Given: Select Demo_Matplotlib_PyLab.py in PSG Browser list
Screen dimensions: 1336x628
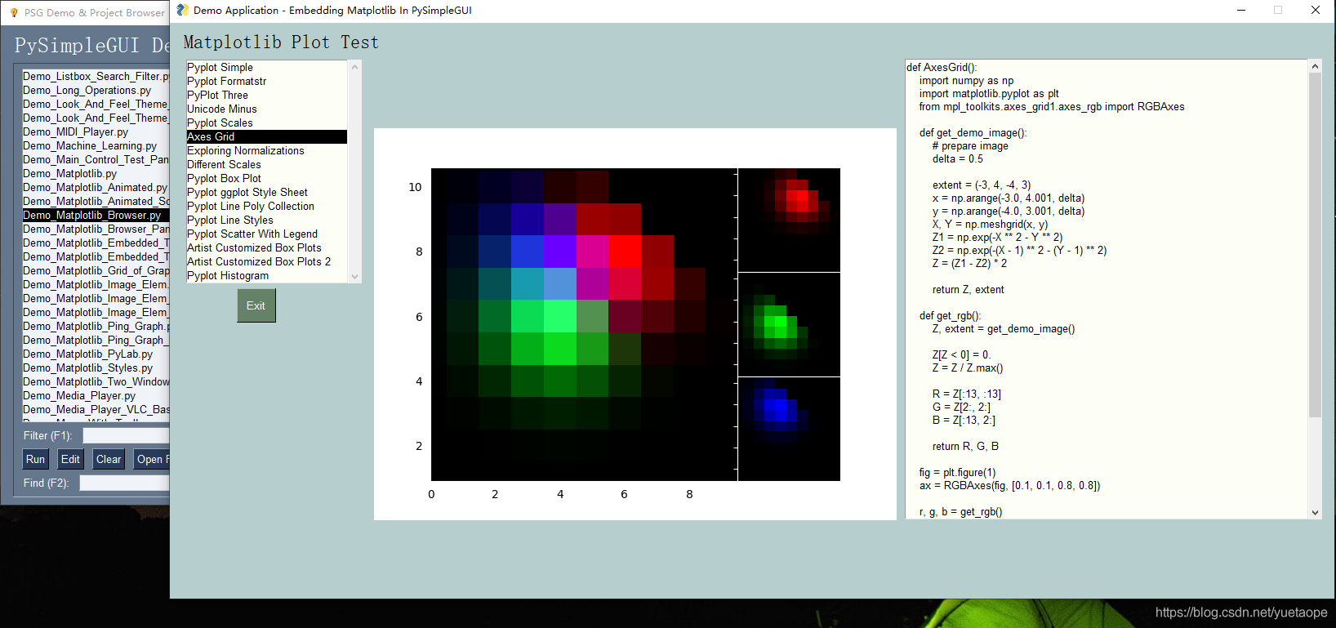Looking at the screenshot, I should (x=96, y=354).
